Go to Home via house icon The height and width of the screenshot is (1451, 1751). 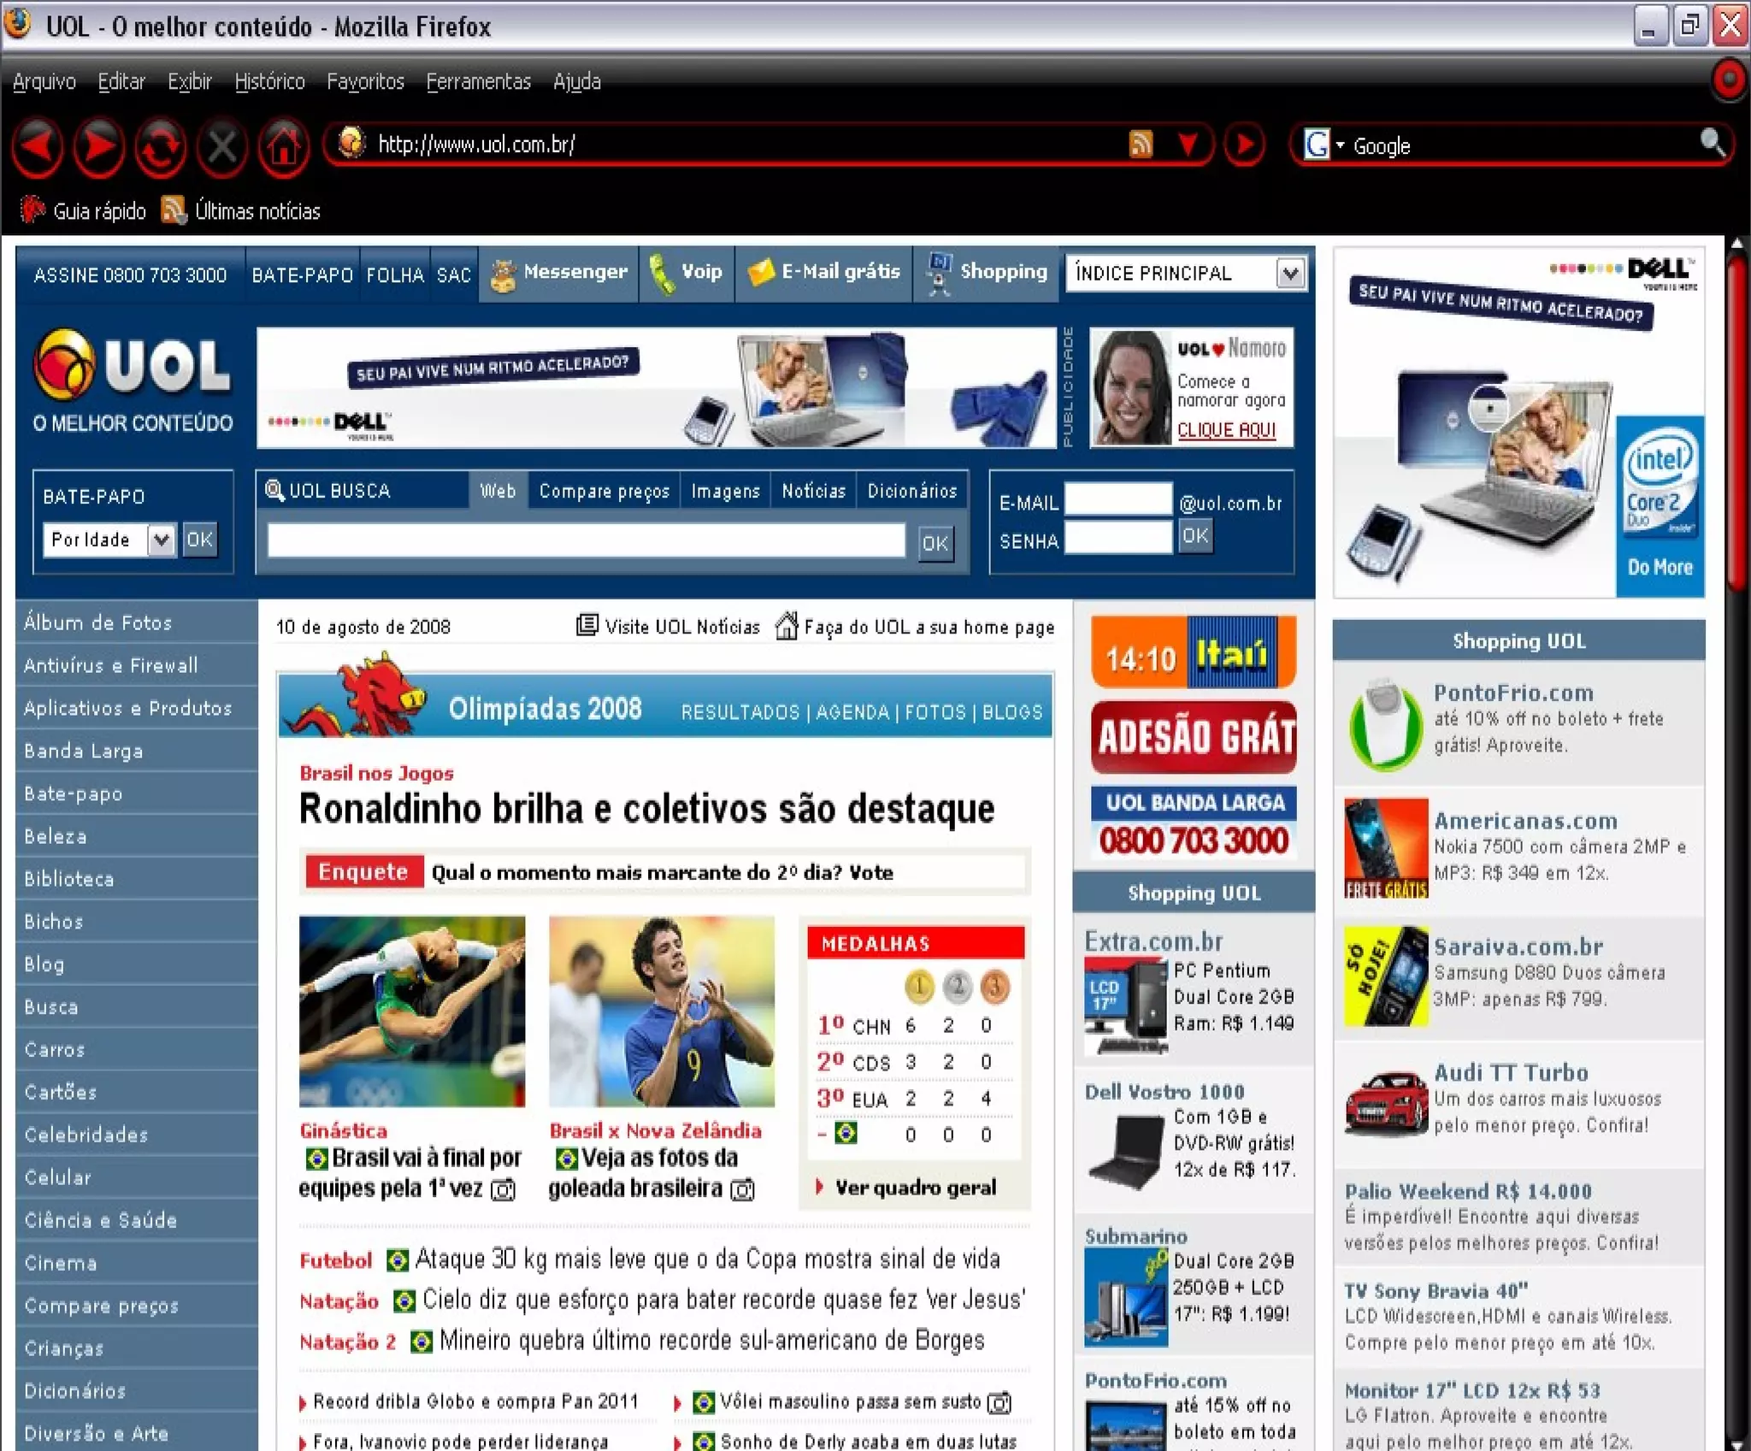click(284, 147)
